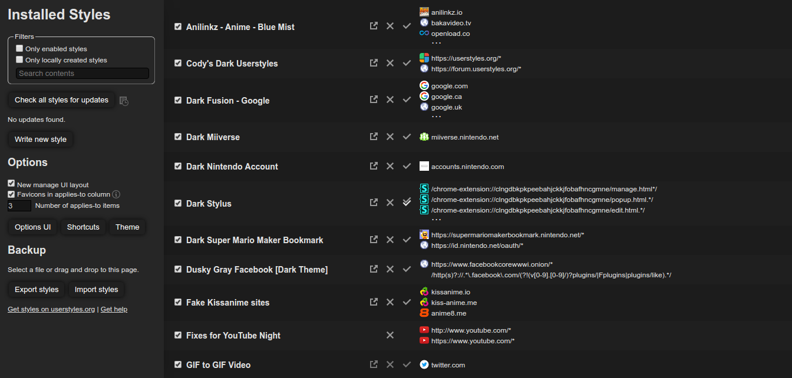Click the Theme button in Options
This screenshot has height=378, width=792.
pos(127,227)
